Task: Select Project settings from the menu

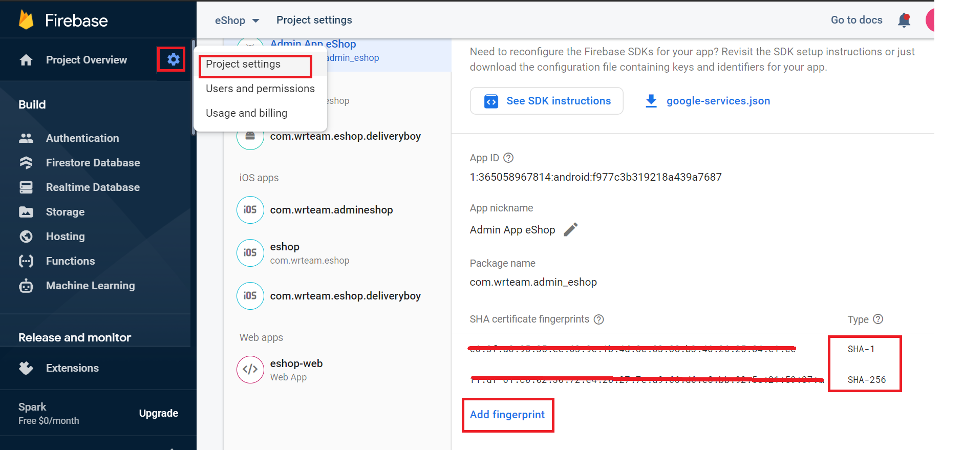Action: click(243, 64)
